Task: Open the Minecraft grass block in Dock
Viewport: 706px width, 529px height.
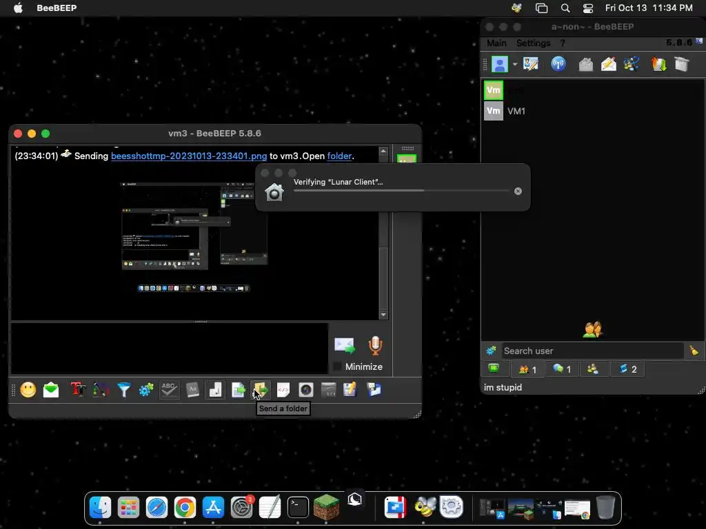Action: pos(326,507)
